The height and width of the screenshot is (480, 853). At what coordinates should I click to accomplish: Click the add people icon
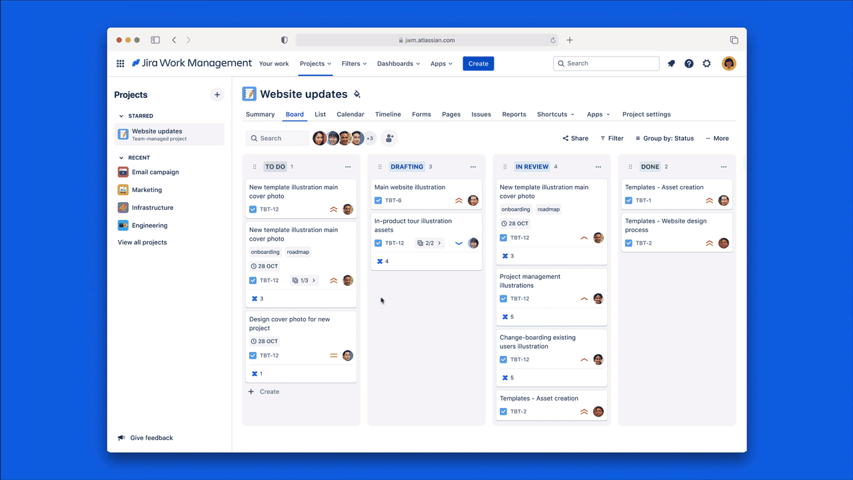(x=389, y=138)
